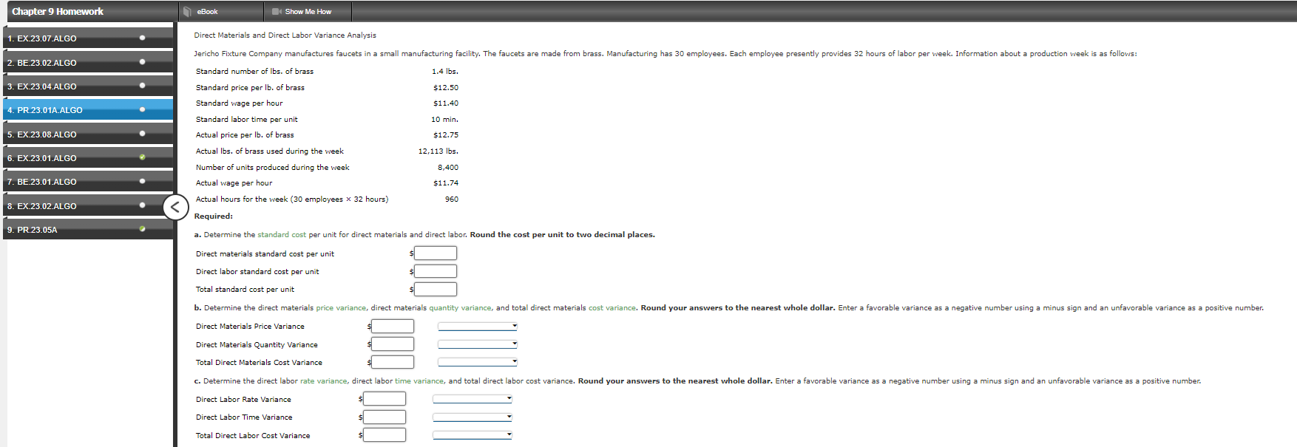
Task: Open question 9. PR.23.05A
Action: pyautogui.click(x=88, y=229)
